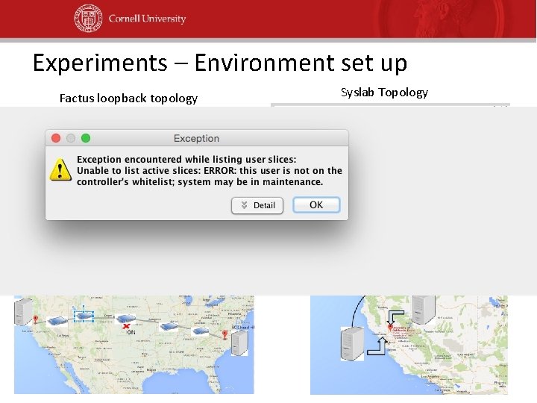The height and width of the screenshot is (403, 537).
Task: Click the 'Experiments – Environment set up' slide title
Action: tap(220, 63)
